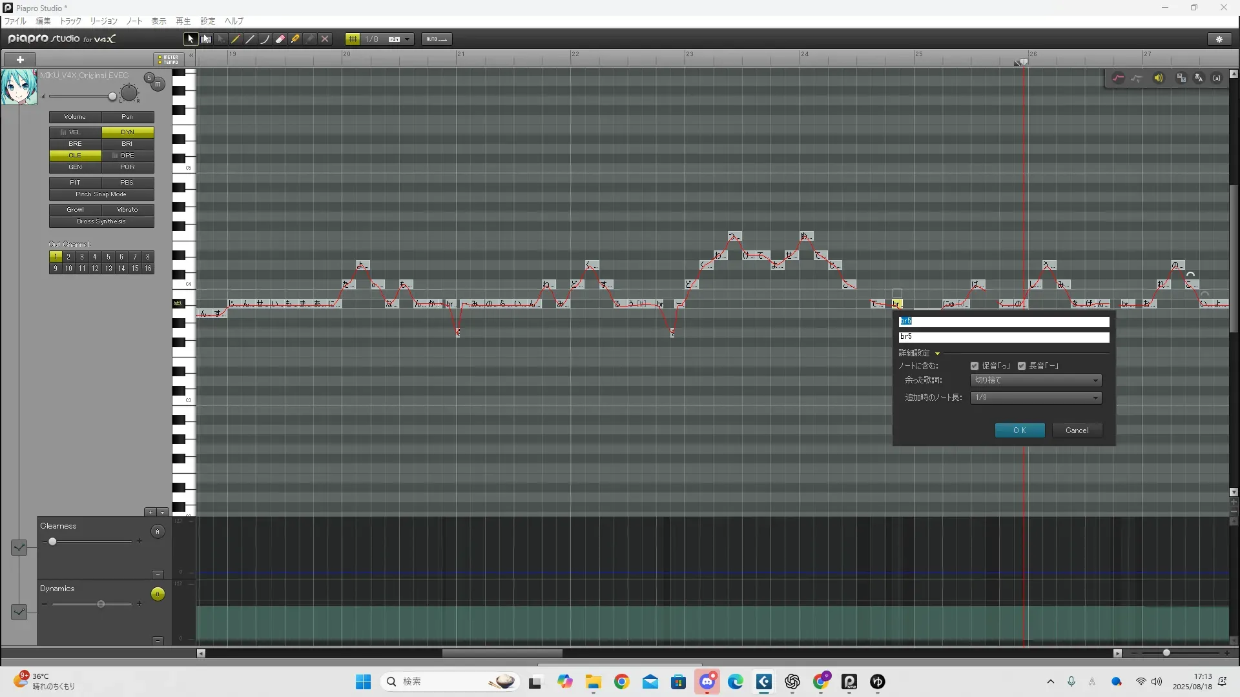Open the 余った歌詞 dropdown
Image resolution: width=1240 pixels, height=697 pixels.
[x=1036, y=381]
